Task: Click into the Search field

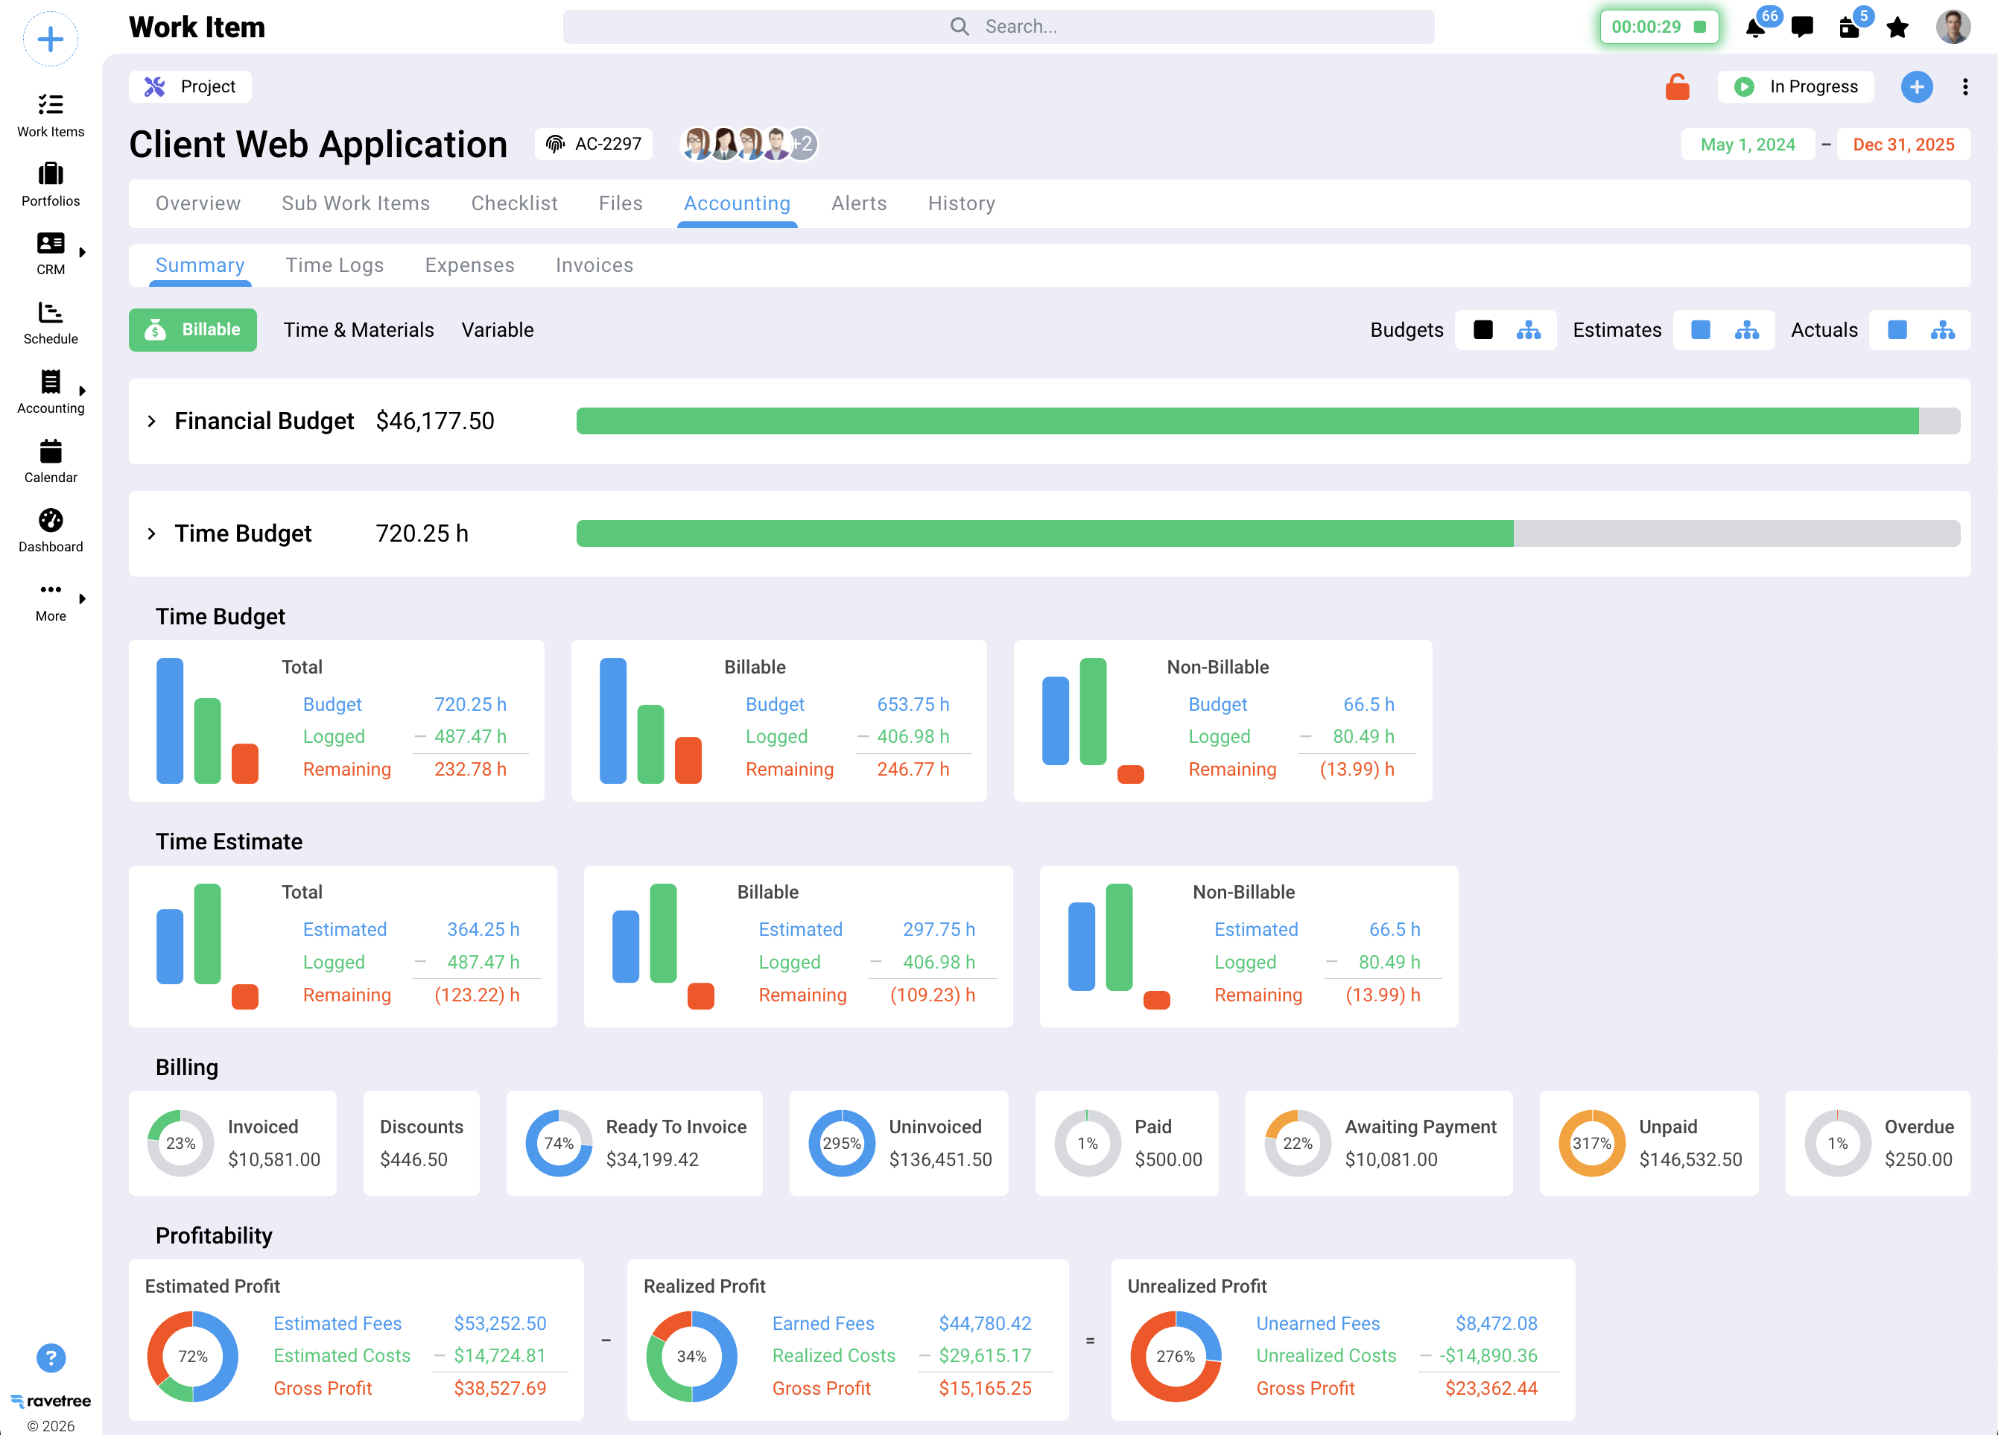Action: point(998,26)
